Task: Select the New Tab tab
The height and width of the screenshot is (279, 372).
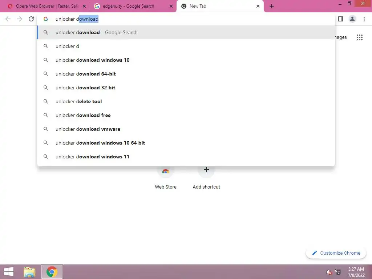Action: [x=220, y=6]
